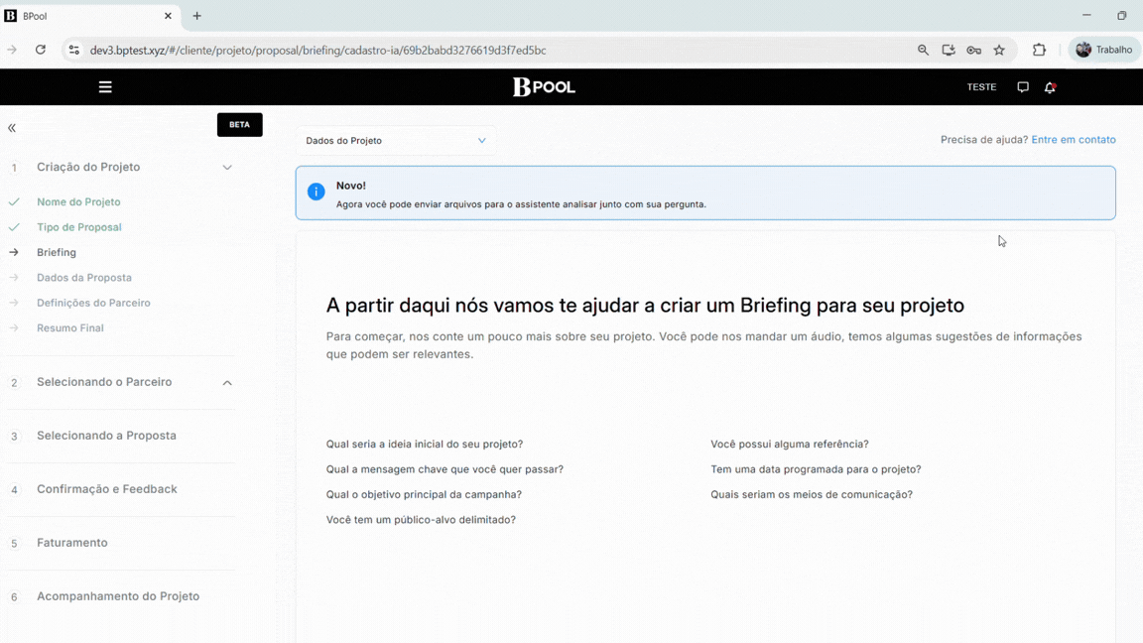
Task: Reload the page with the browser refresh icon
Action: point(41,50)
